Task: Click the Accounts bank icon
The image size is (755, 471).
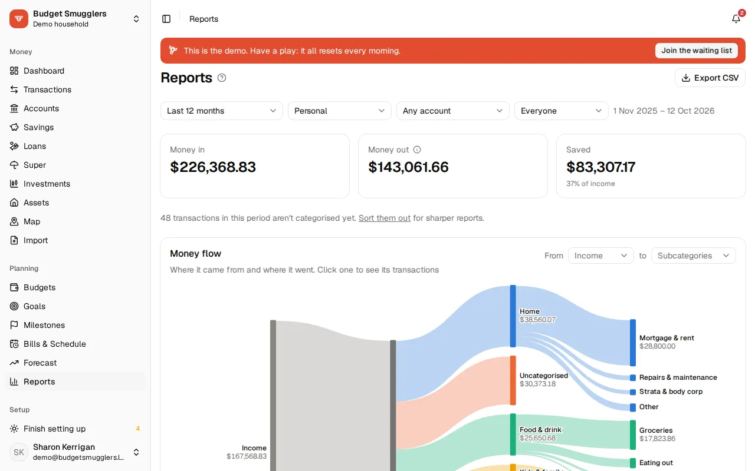Action: click(x=14, y=108)
